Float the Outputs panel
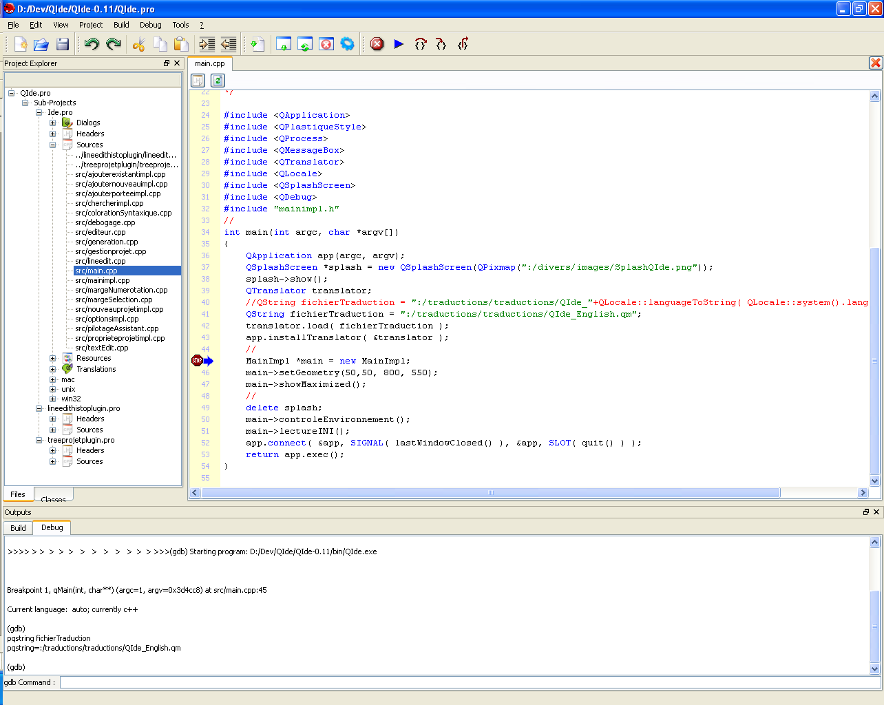 tap(866, 512)
